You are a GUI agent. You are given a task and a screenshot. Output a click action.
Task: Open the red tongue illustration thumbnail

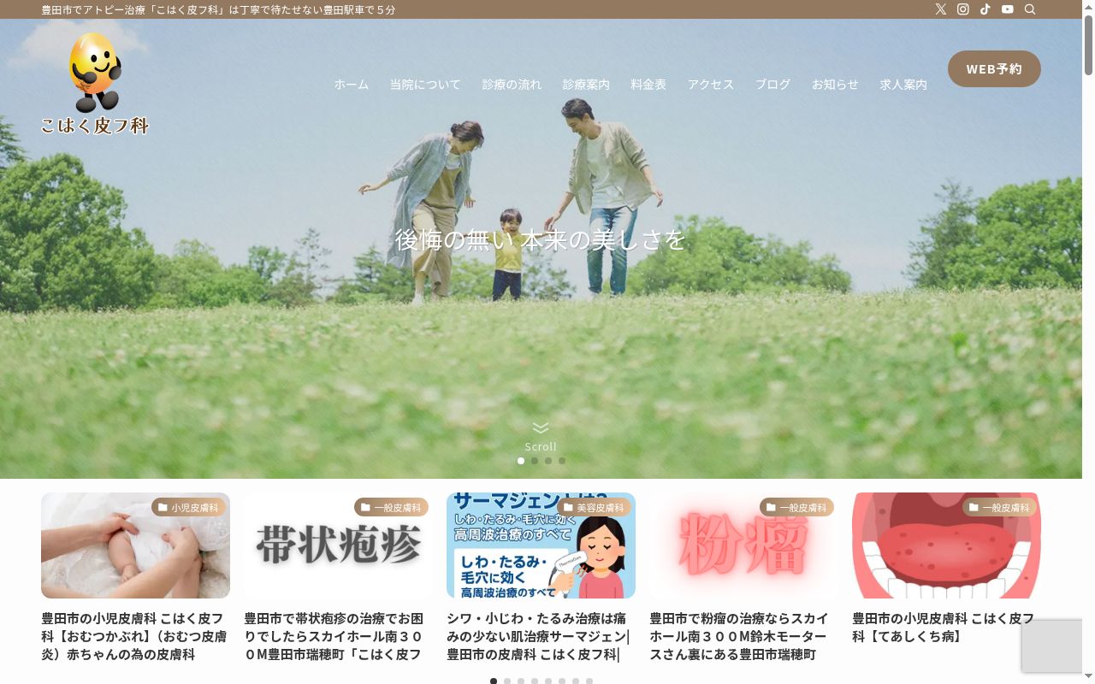(x=946, y=545)
